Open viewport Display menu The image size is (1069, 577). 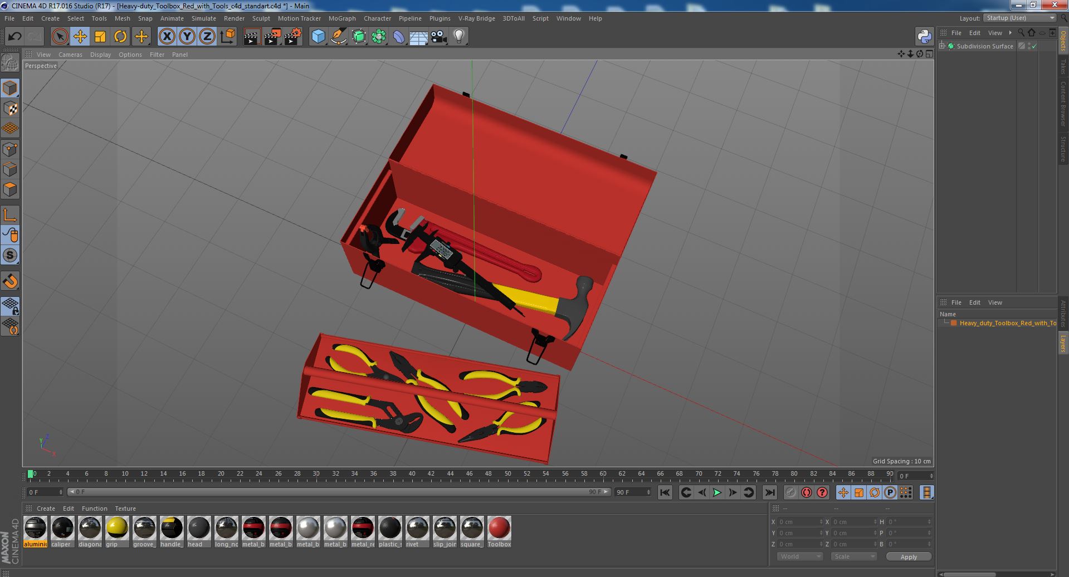(x=100, y=55)
